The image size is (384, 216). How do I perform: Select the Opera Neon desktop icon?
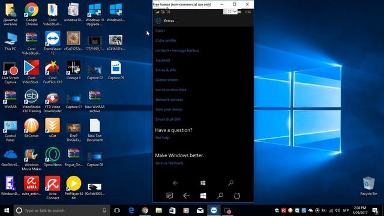click(52, 157)
